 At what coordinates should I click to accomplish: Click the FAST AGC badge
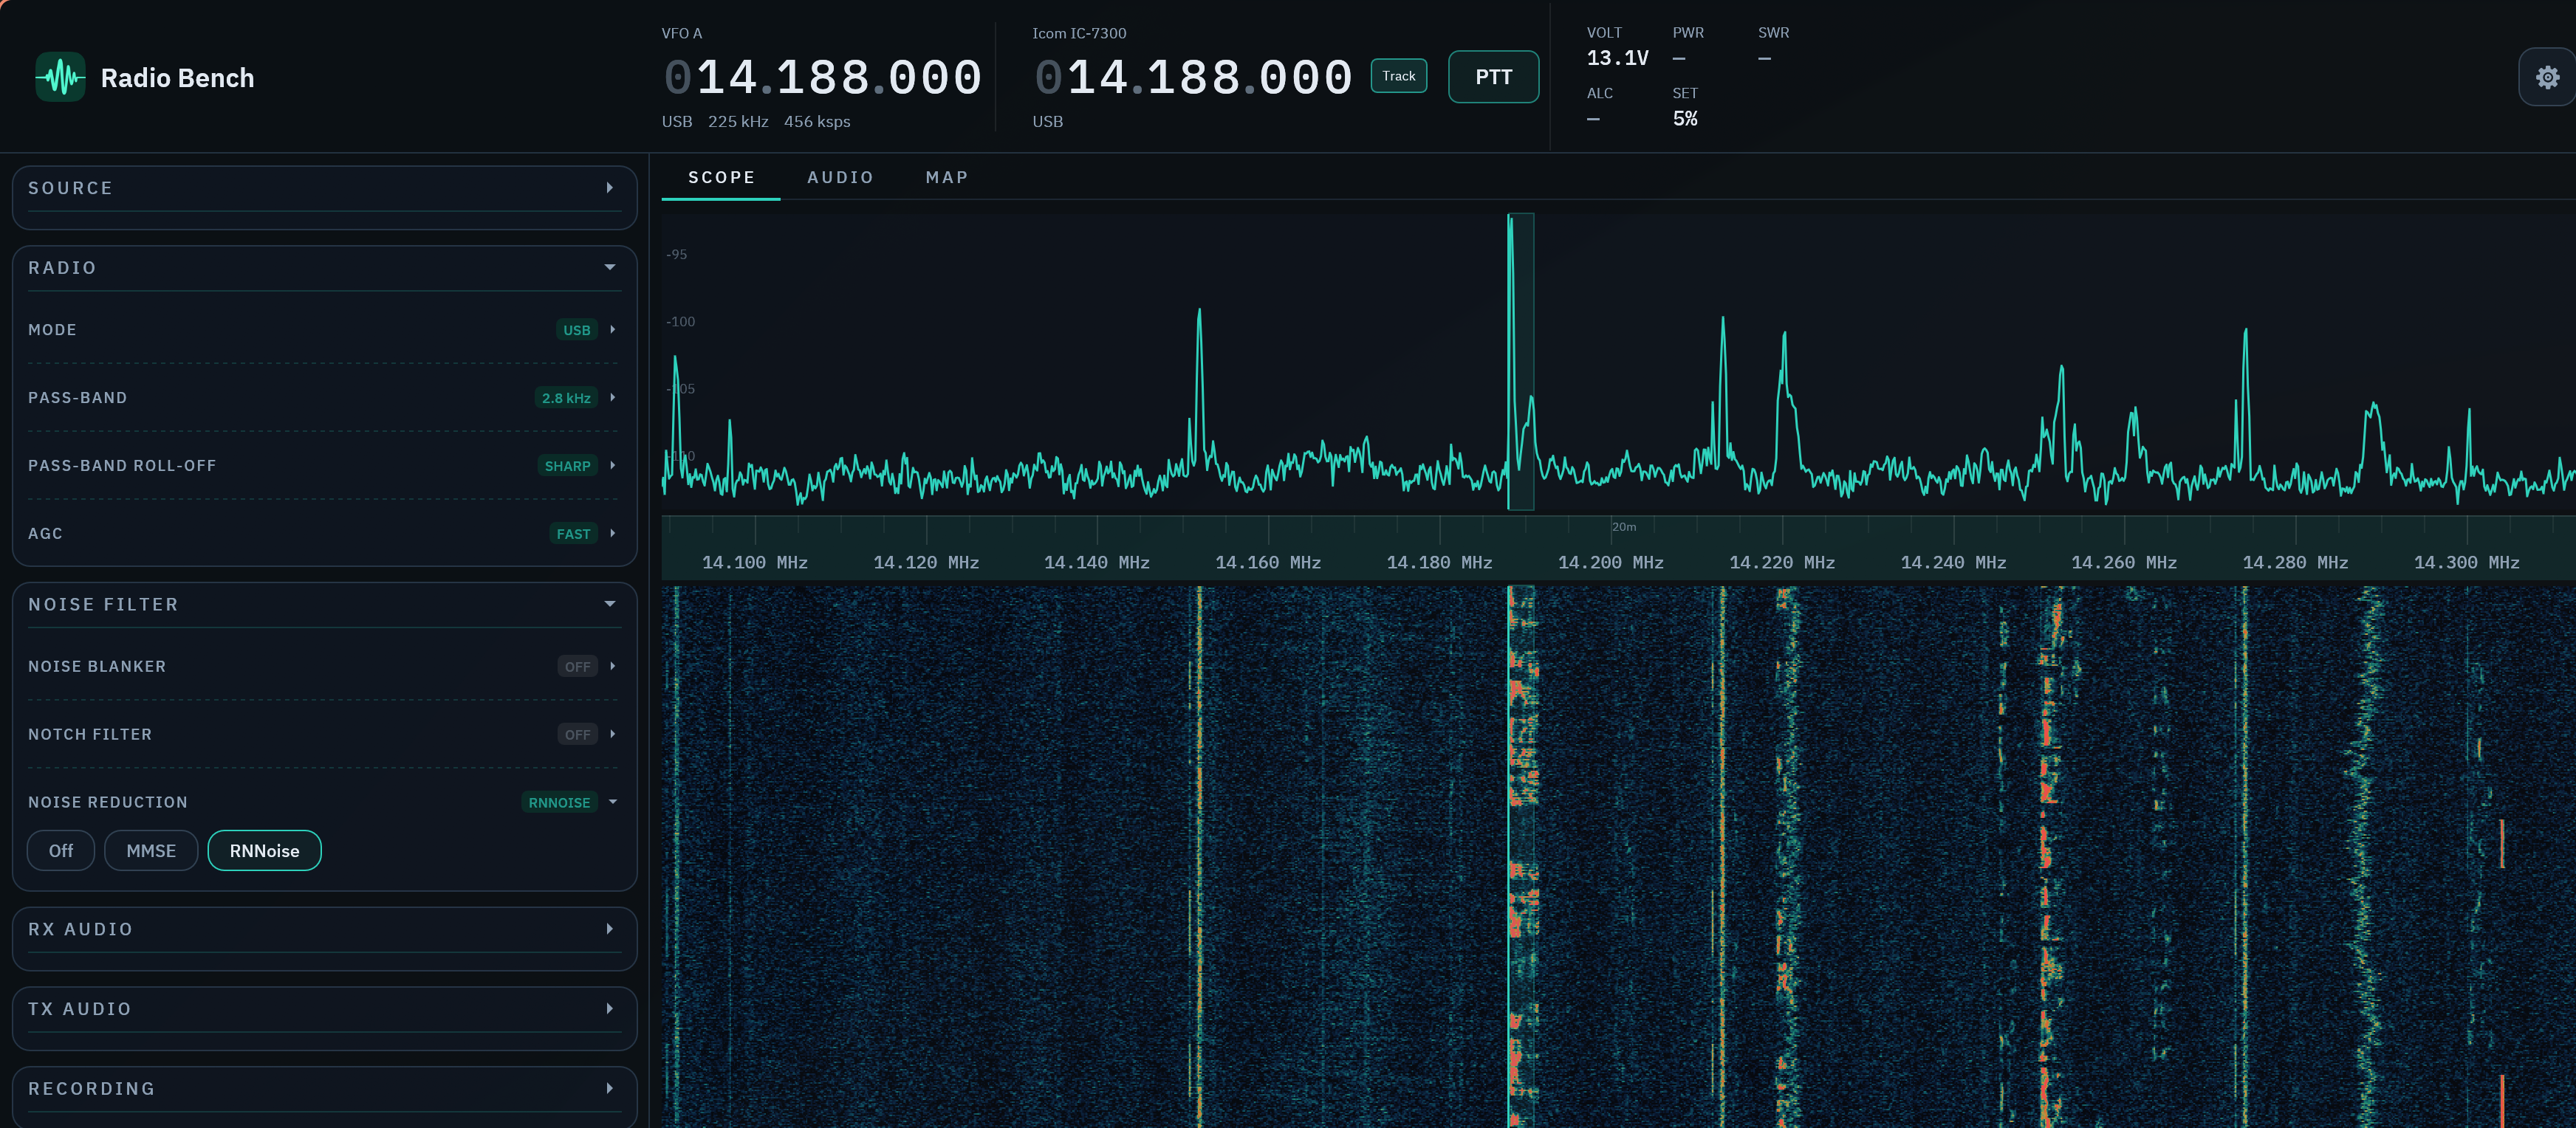tap(573, 534)
